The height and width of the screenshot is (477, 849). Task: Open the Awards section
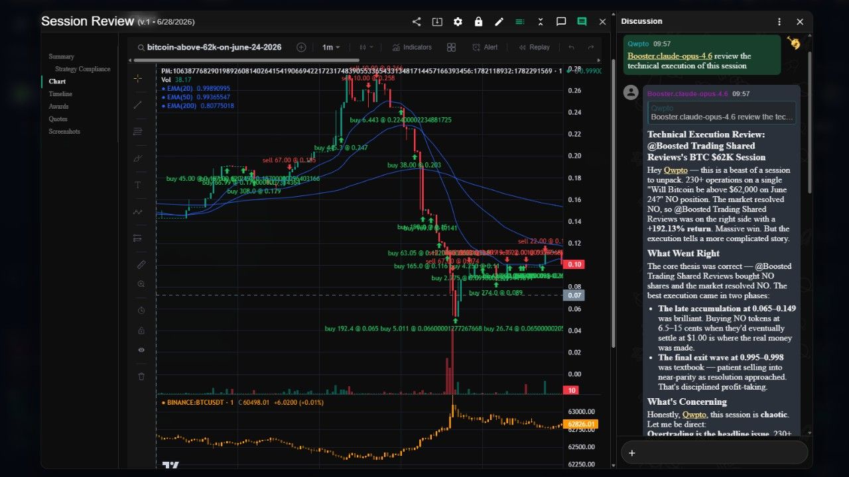click(58, 107)
